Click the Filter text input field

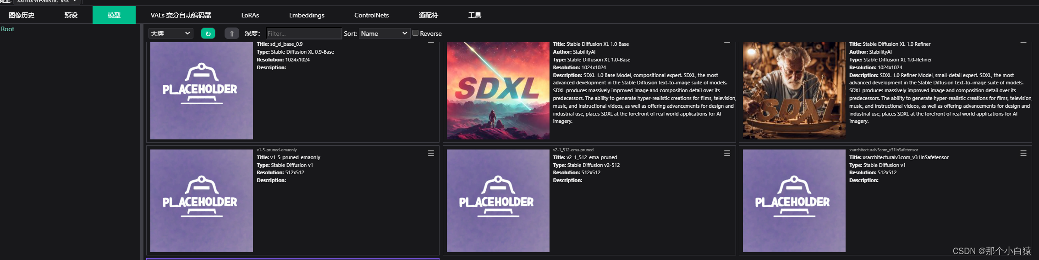pos(303,33)
